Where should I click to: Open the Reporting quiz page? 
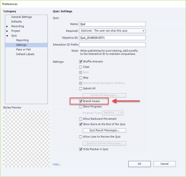tap(22, 40)
